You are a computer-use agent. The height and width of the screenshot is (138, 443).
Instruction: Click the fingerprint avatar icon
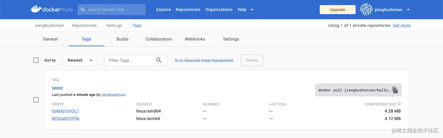(366, 10)
